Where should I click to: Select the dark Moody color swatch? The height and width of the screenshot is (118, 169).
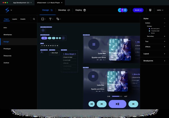coord(149,33)
